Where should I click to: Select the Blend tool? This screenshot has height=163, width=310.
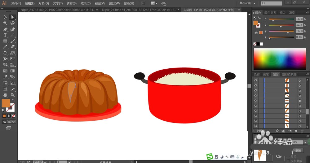point(12,77)
